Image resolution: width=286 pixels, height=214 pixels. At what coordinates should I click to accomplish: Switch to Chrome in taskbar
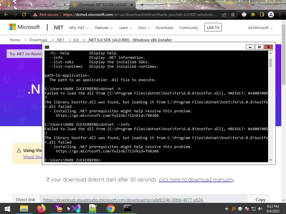coord(110,208)
